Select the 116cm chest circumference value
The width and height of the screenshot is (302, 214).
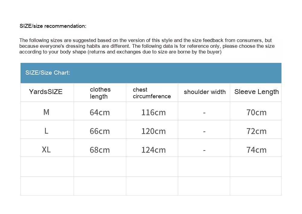point(153,112)
